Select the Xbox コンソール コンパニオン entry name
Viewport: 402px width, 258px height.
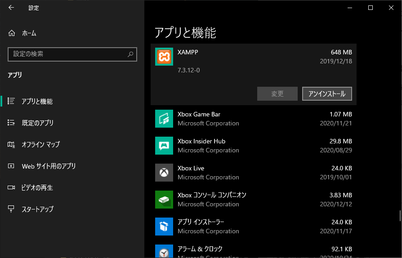[212, 195]
